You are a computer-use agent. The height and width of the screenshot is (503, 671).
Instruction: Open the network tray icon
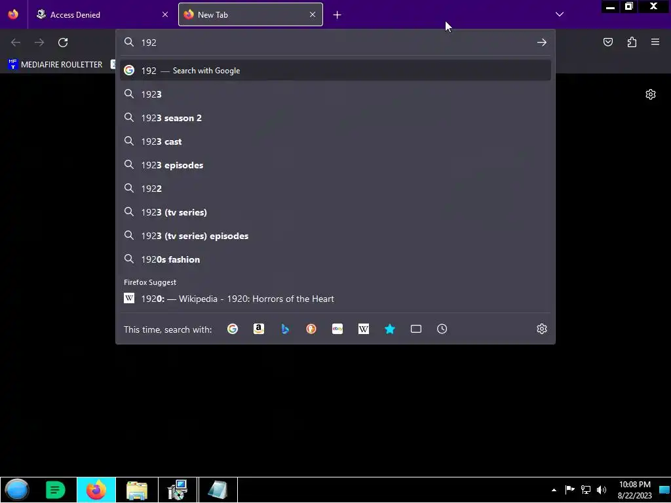pyautogui.click(x=586, y=490)
